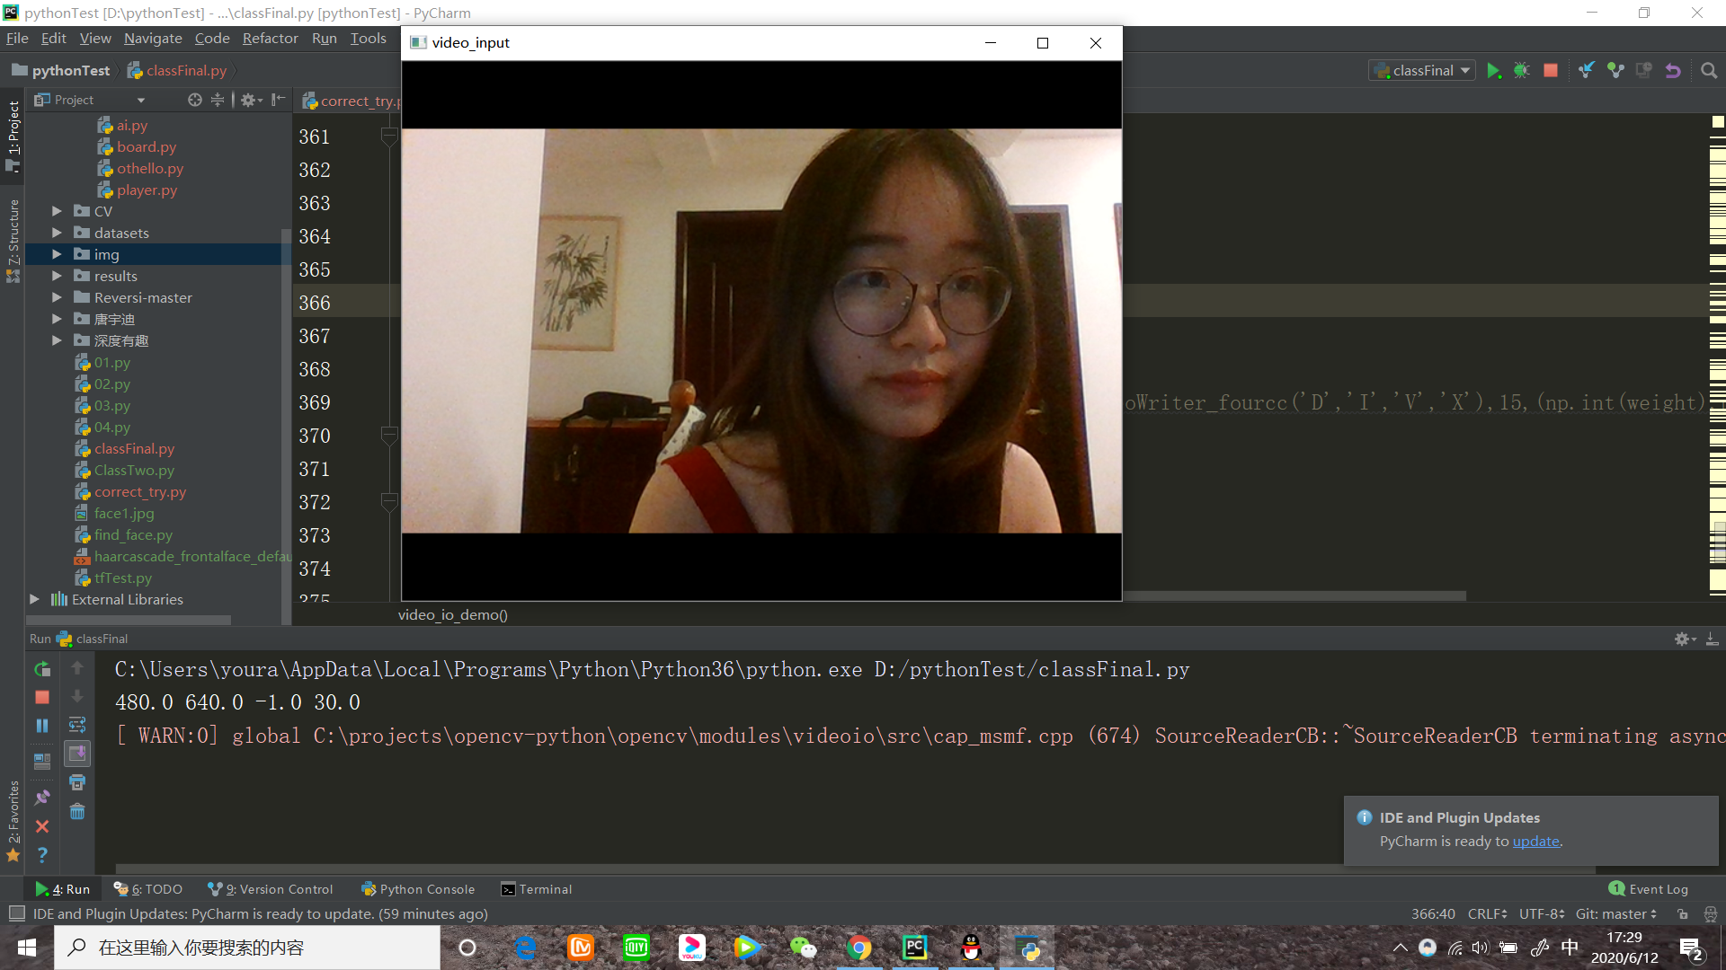Click the Clear All trash icon
This screenshot has width=1726, height=970.
[x=77, y=812]
